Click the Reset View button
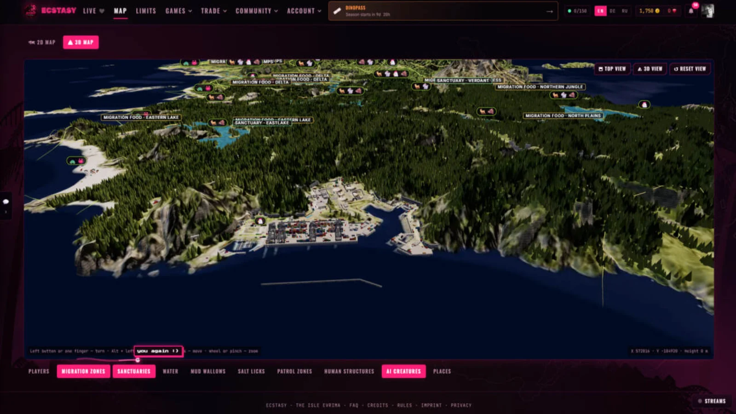This screenshot has width=736, height=414. click(690, 69)
